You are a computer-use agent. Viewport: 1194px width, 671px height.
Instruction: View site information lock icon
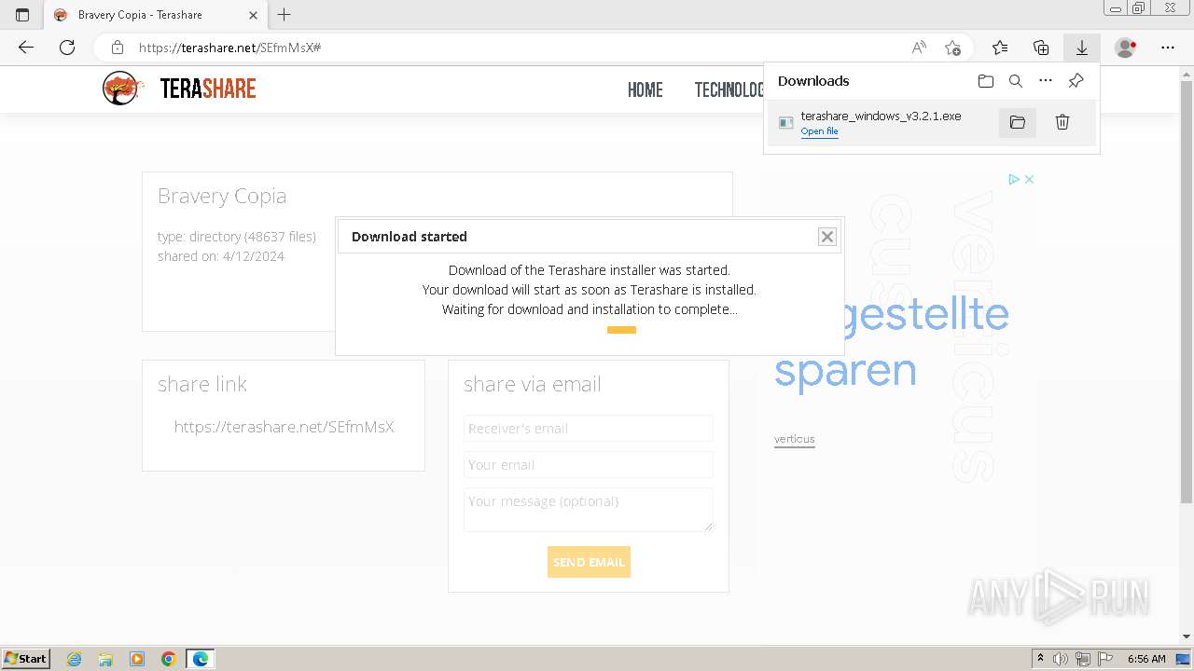tap(118, 48)
